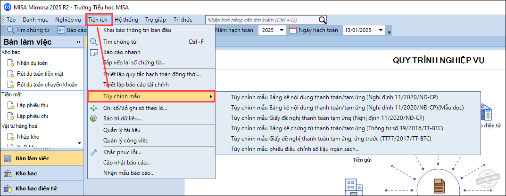The width and height of the screenshot is (506, 196).
Task: Click Rút dự toán tiền mặt link
Action: 40,74
